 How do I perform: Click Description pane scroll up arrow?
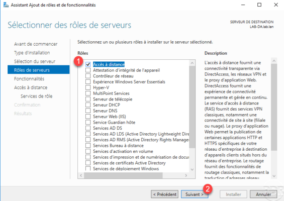coord(274,61)
